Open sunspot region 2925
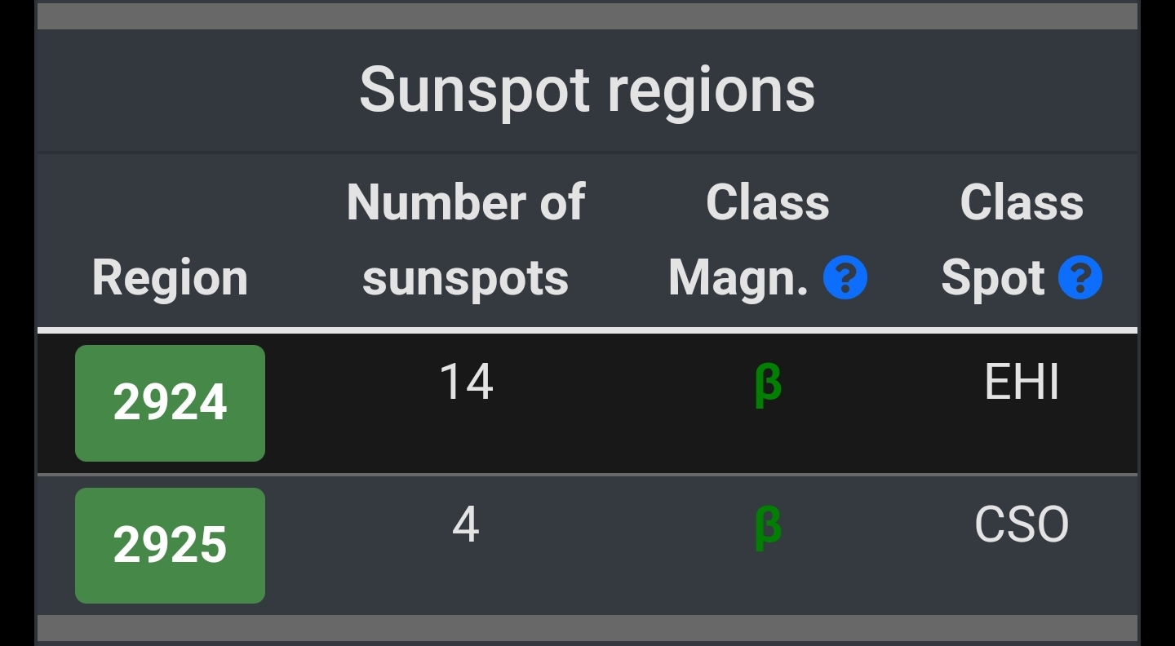The image size is (1175, 646). click(x=170, y=546)
